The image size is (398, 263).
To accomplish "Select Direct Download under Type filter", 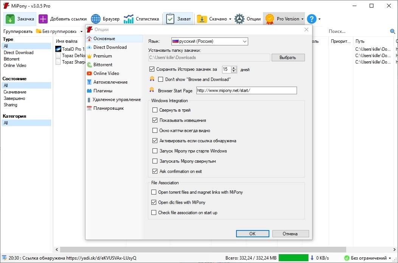I will 19,53.
